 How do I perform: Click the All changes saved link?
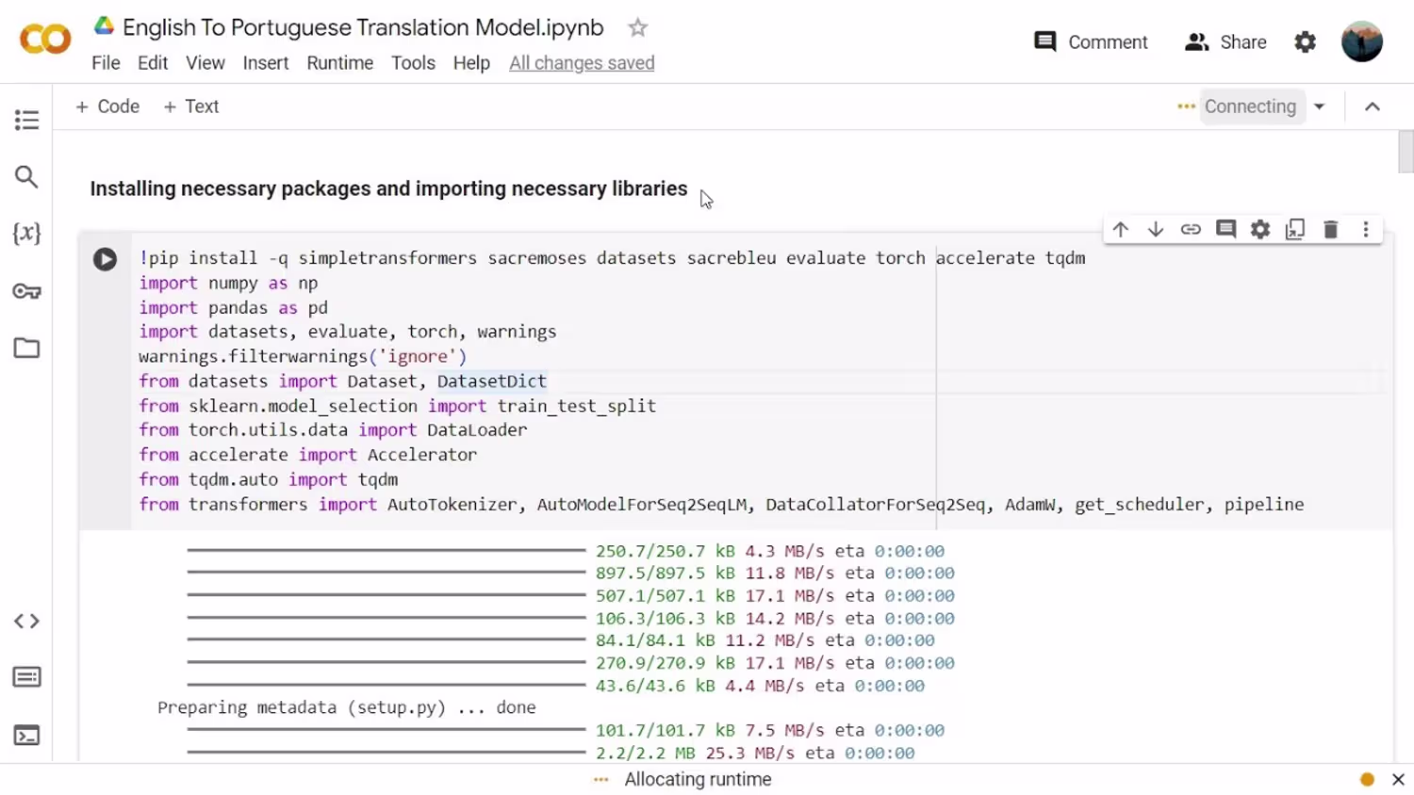pos(582,63)
